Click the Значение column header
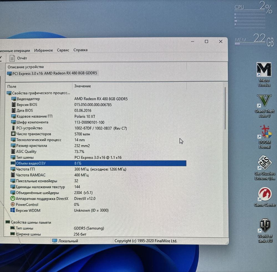 [83, 86]
